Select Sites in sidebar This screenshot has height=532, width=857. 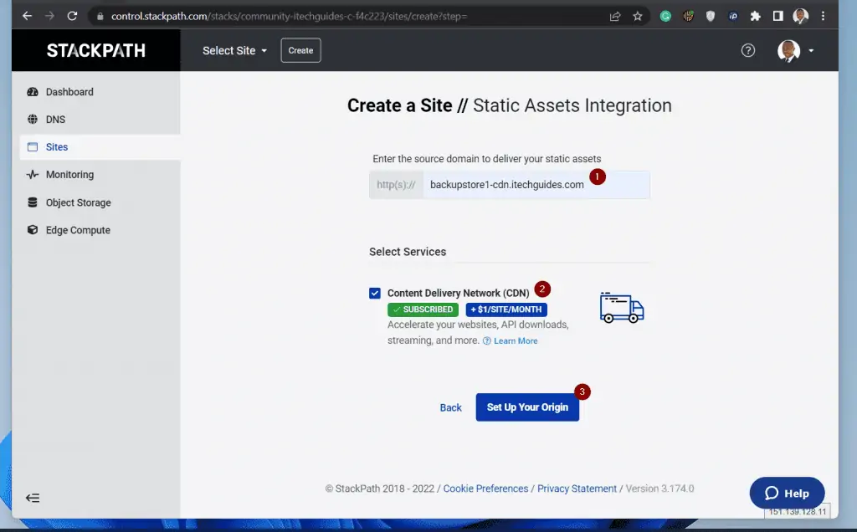100,147
